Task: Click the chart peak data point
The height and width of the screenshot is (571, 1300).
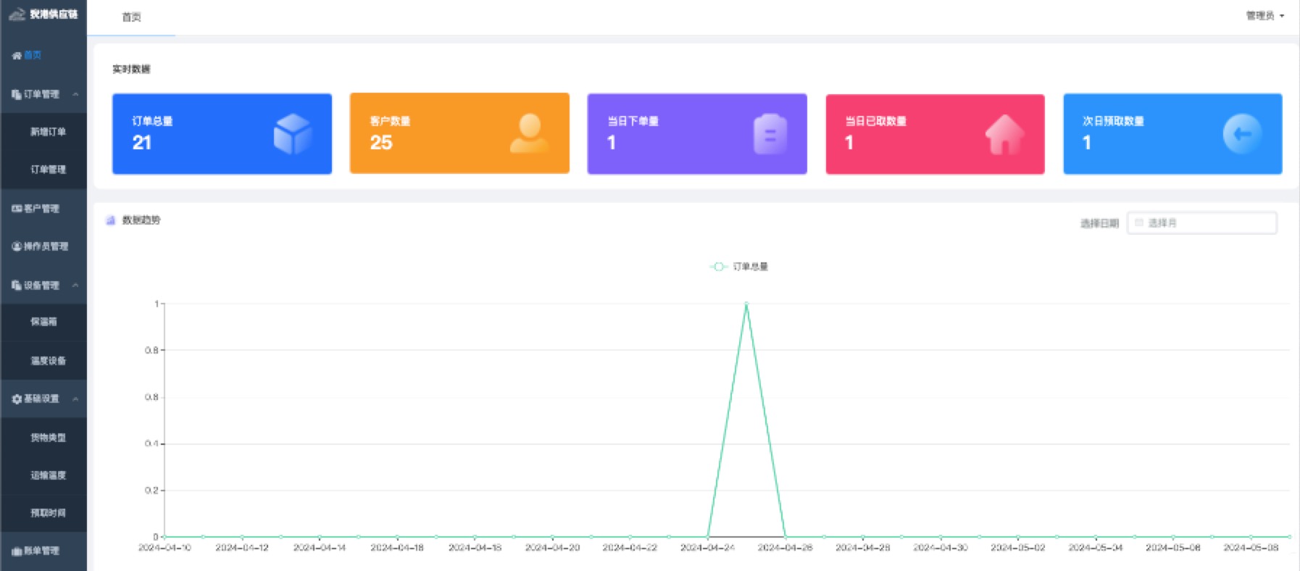Action: [746, 304]
